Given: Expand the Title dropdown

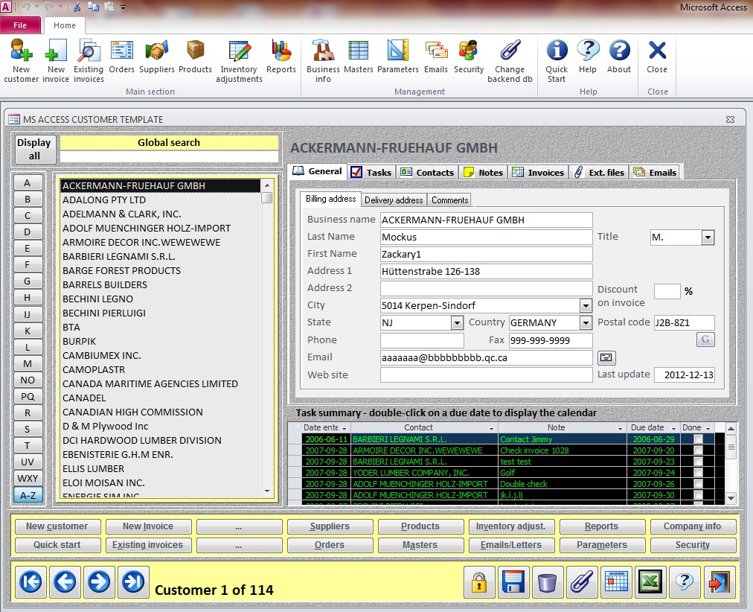Looking at the screenshot, I should 708,237.
